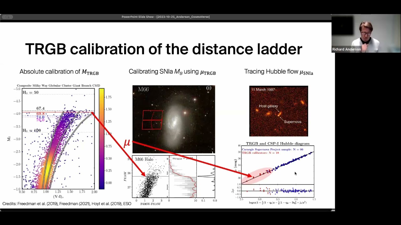Click the window control pill in title bar
The width and height of the screenshot is (401, 225).
point(7,17)
